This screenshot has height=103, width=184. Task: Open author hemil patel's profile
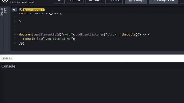click(27, 2)
